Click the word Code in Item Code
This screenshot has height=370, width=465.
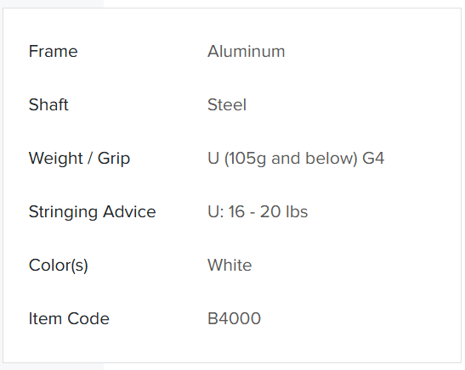pos(88,318)
